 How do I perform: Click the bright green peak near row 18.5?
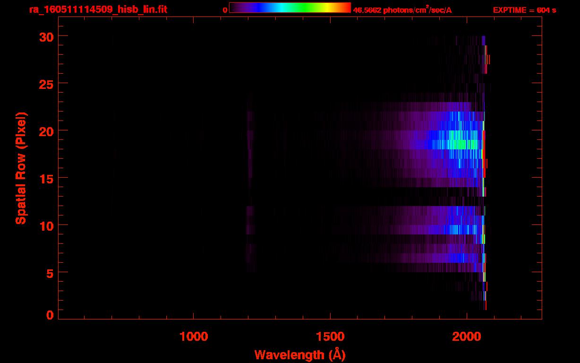(463, 145)
